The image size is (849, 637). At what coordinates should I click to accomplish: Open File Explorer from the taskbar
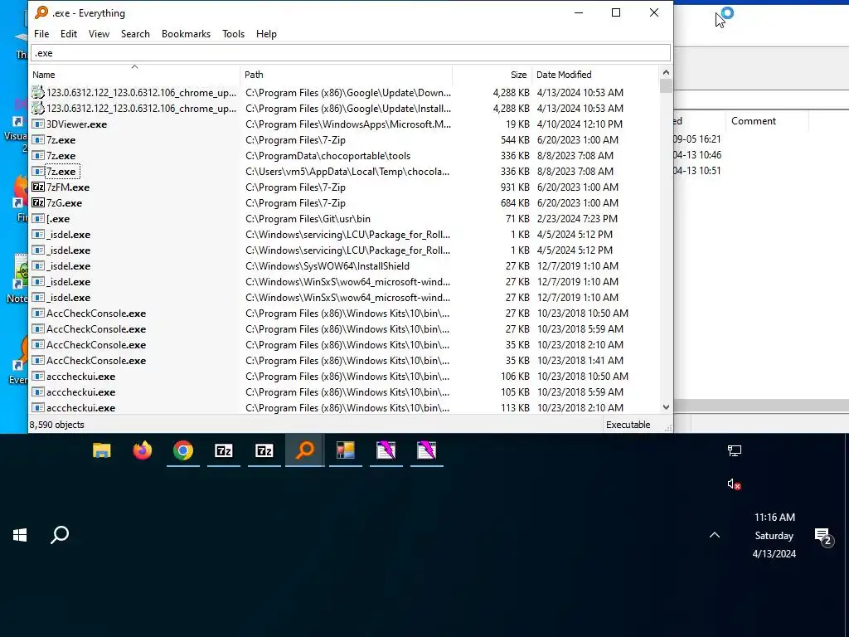(x=102, y=450)
